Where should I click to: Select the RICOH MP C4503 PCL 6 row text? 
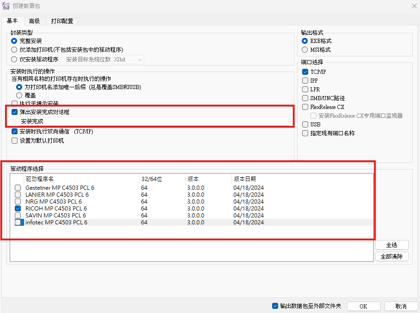56,209
